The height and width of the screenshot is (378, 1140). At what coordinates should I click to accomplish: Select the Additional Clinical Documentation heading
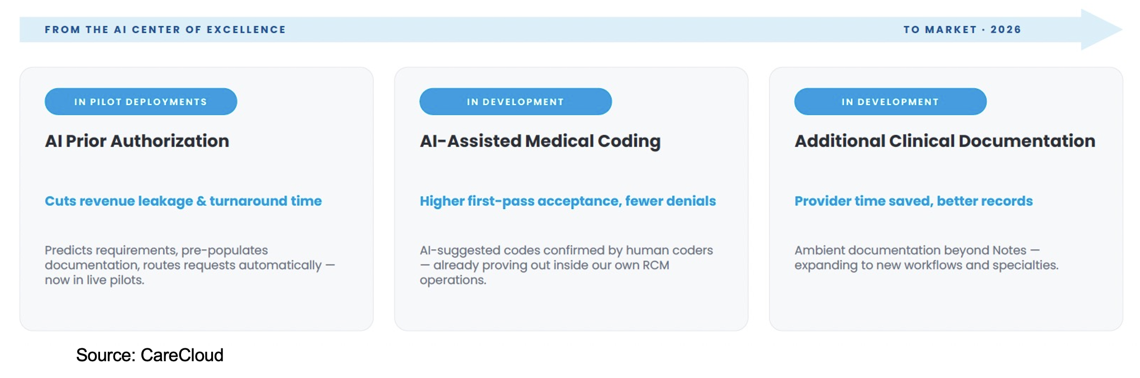pos(945,141)
